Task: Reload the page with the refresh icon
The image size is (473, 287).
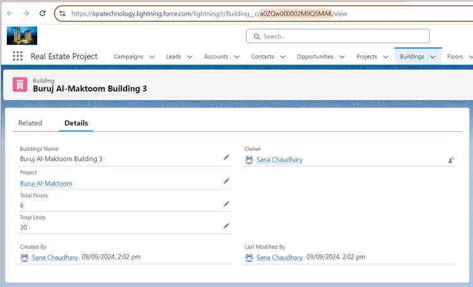Action: (43, 13)
